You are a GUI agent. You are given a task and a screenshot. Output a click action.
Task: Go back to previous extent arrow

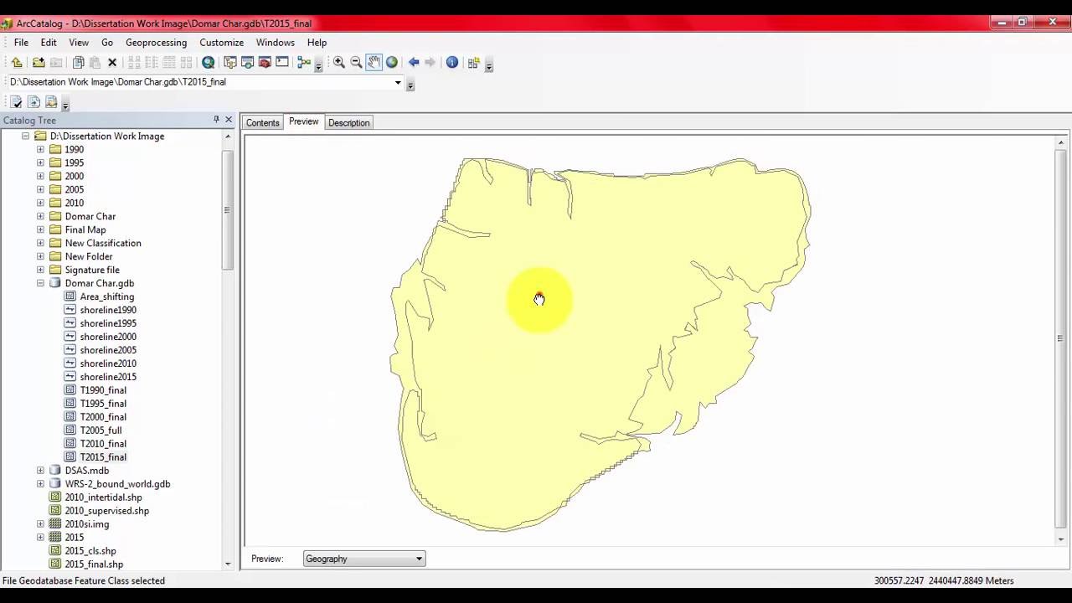[x=414, y=62]
